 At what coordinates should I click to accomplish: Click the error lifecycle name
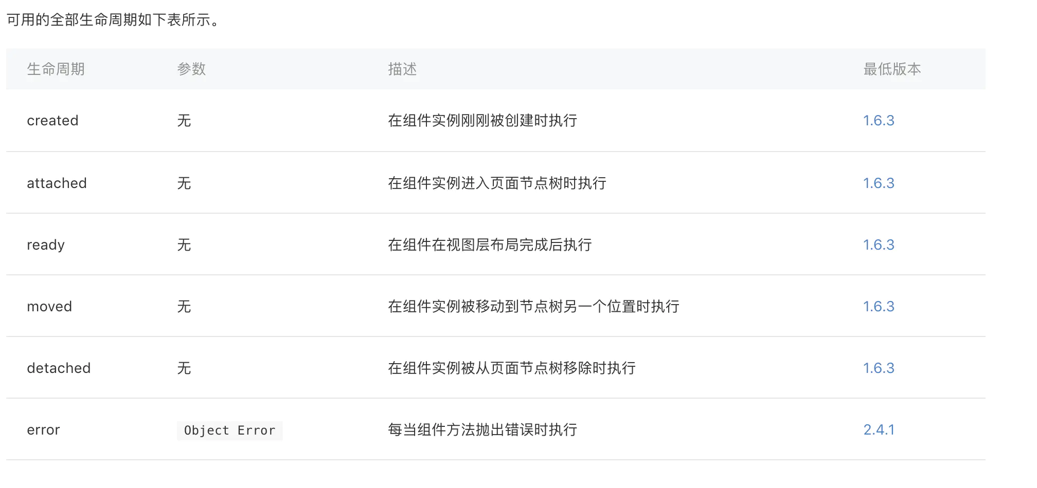pos(43,430)
